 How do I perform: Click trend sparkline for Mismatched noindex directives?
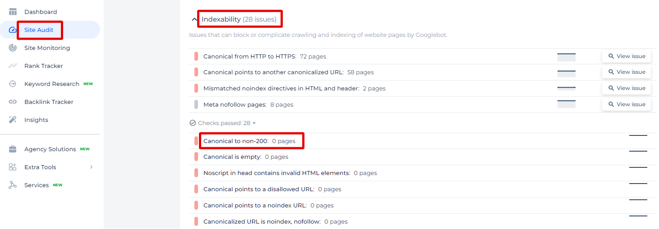(567, 88)
